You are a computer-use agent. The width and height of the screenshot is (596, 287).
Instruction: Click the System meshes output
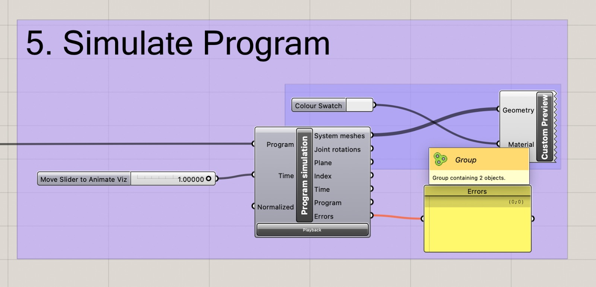click(x=339, y=136)
